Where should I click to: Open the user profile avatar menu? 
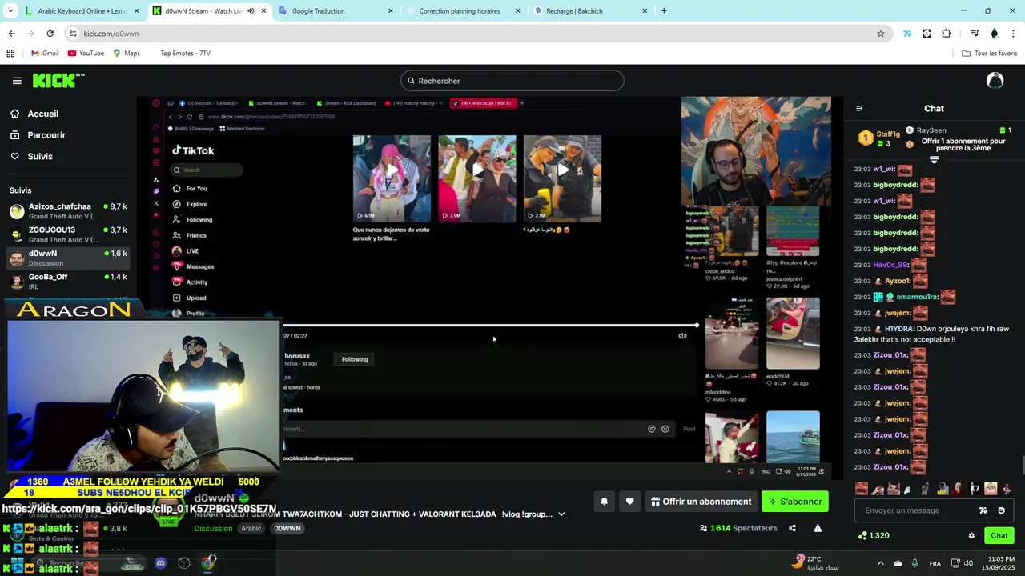995,80
